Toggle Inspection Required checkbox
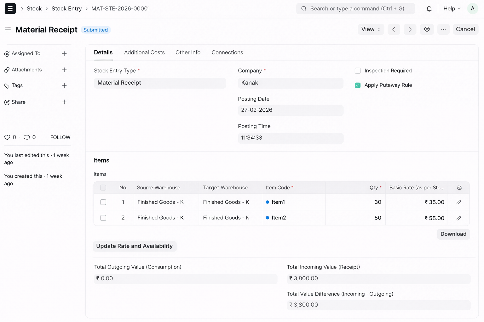Screen dimensions: 484x322 [358, 71]
